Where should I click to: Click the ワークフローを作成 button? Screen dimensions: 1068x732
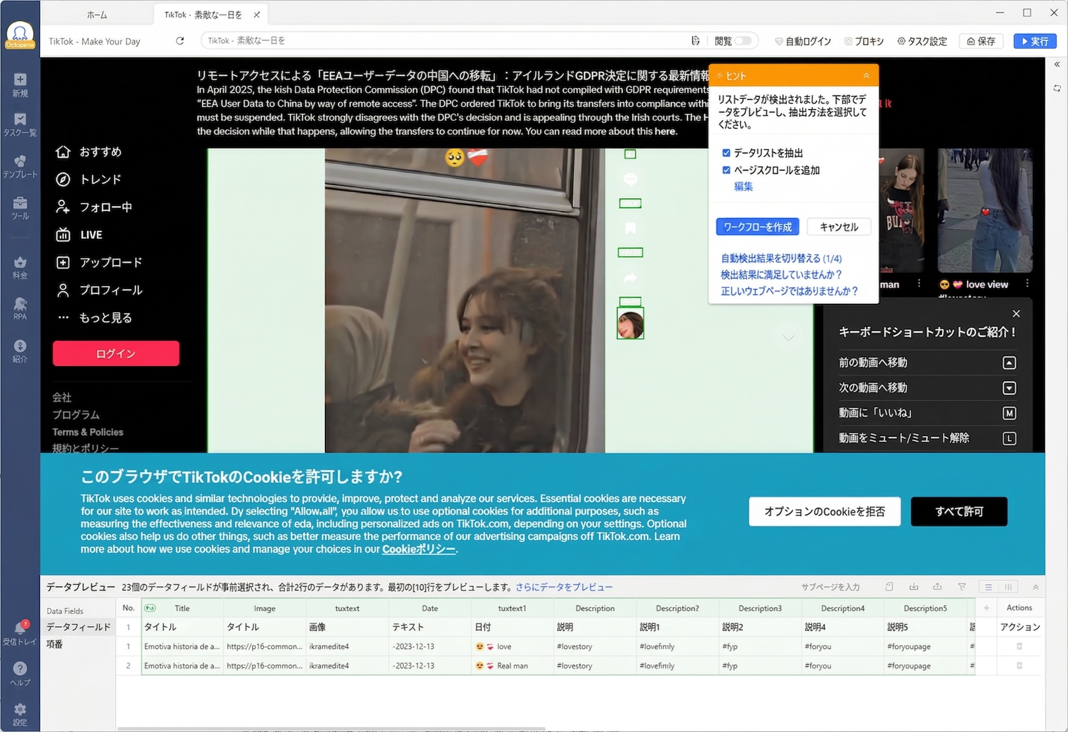757,227
